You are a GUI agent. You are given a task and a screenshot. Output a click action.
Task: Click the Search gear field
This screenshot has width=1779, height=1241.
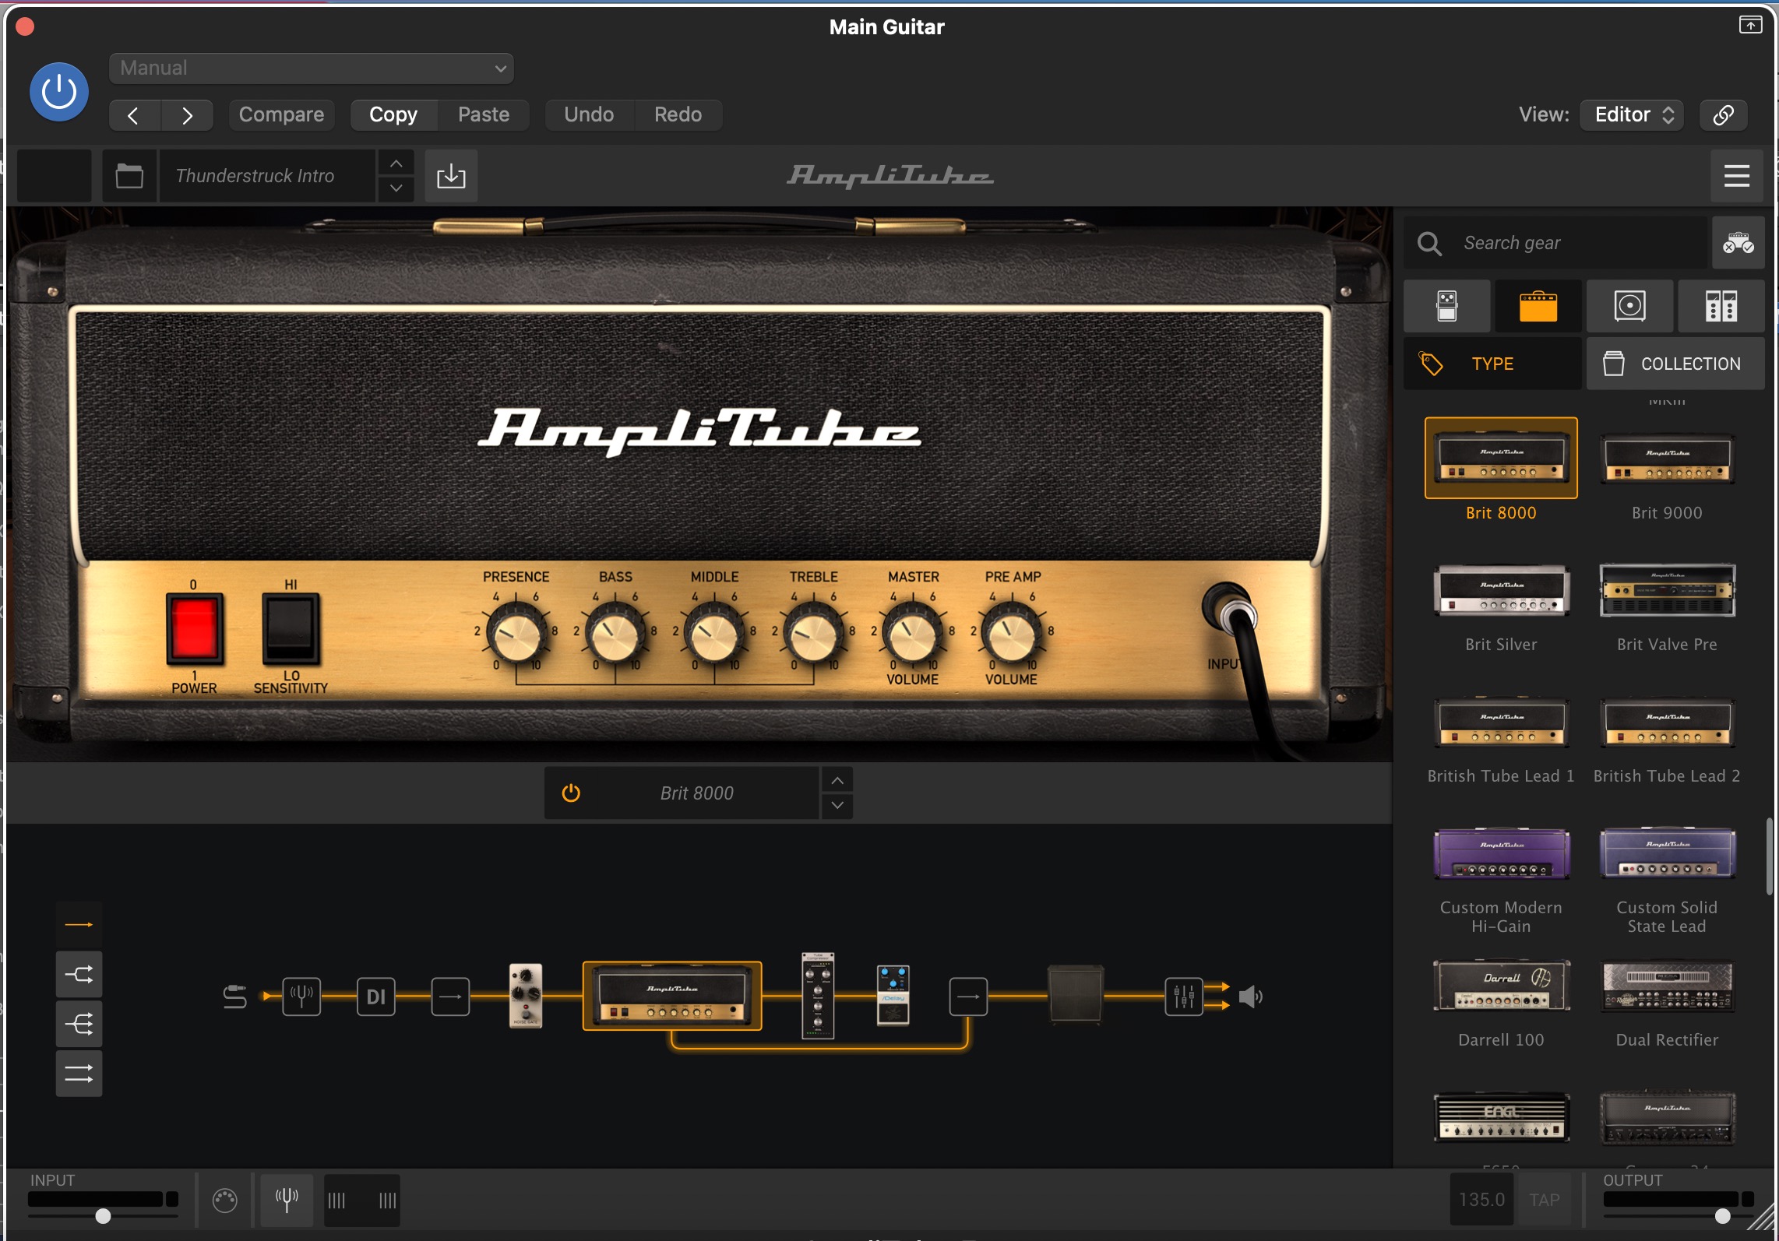point(1555,243)
